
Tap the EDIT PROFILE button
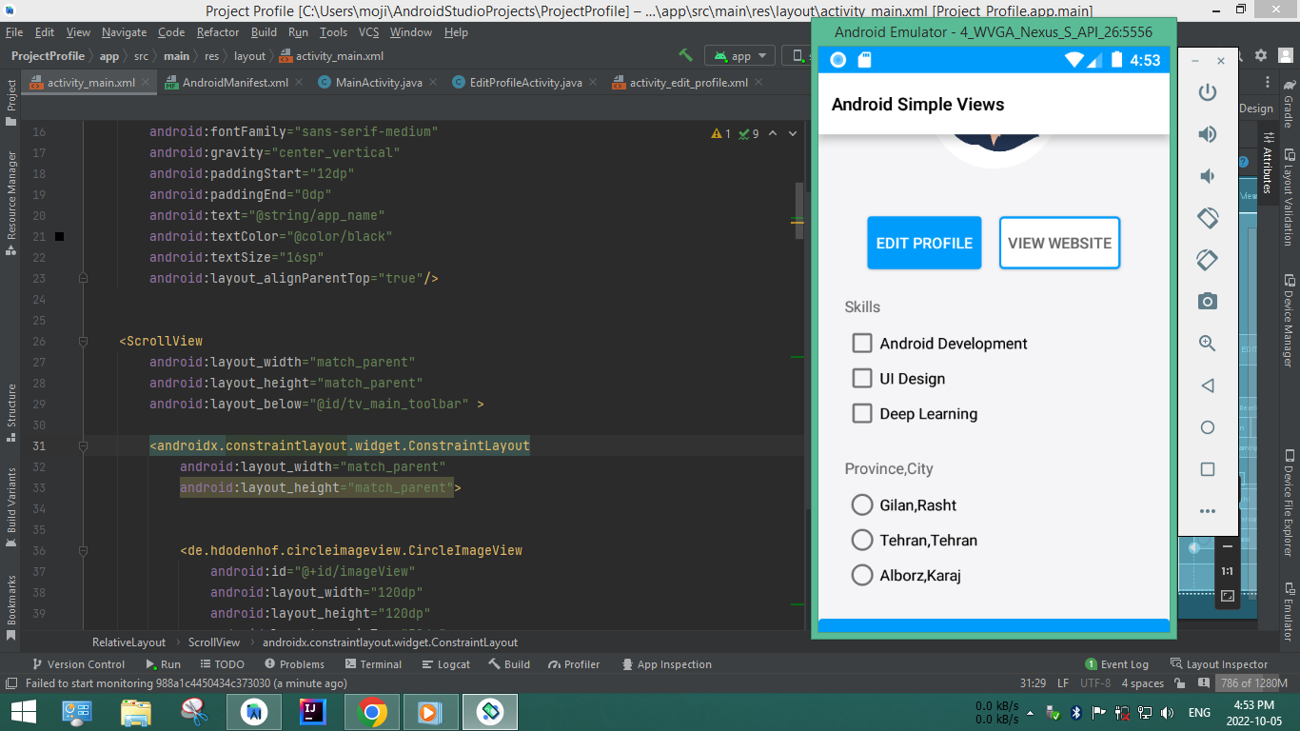point(924,243)
